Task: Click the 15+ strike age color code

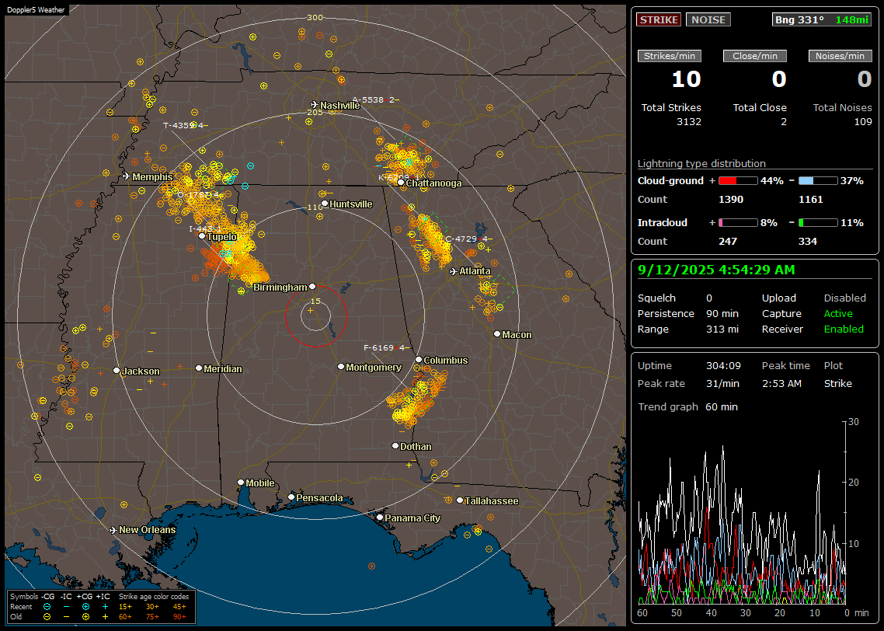Action: (x=125, y=607)
